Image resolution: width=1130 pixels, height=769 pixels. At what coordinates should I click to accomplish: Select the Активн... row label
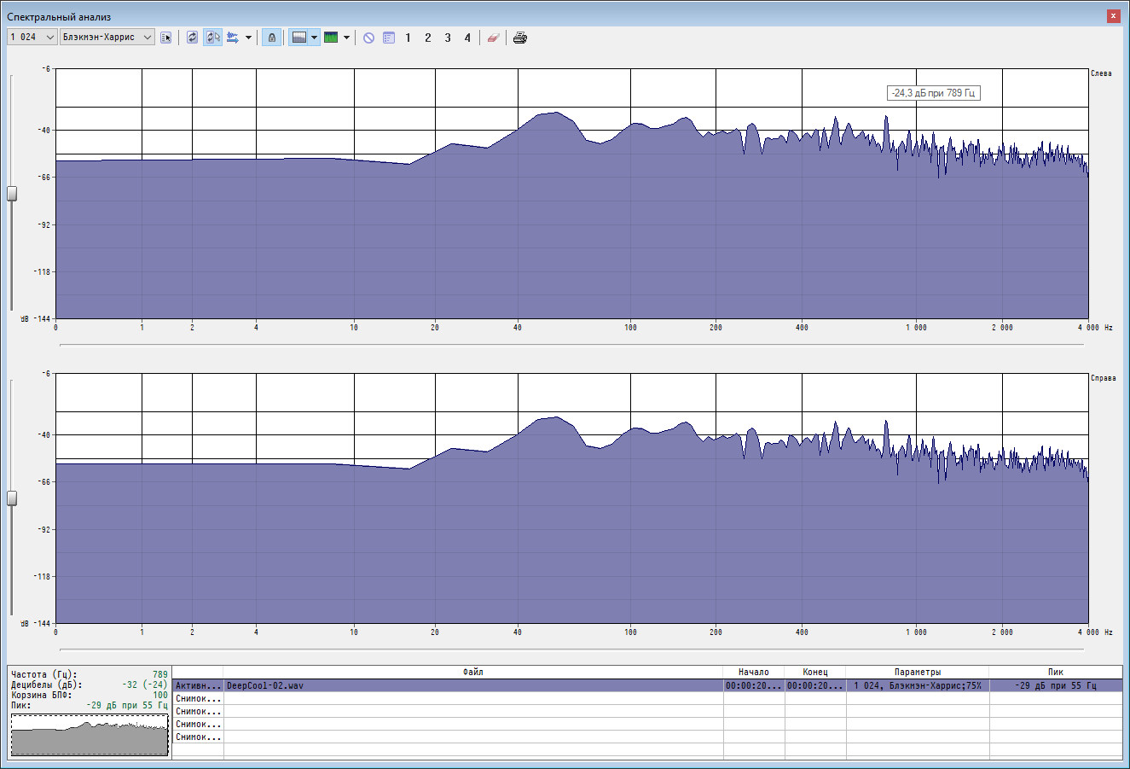[198, 685]
